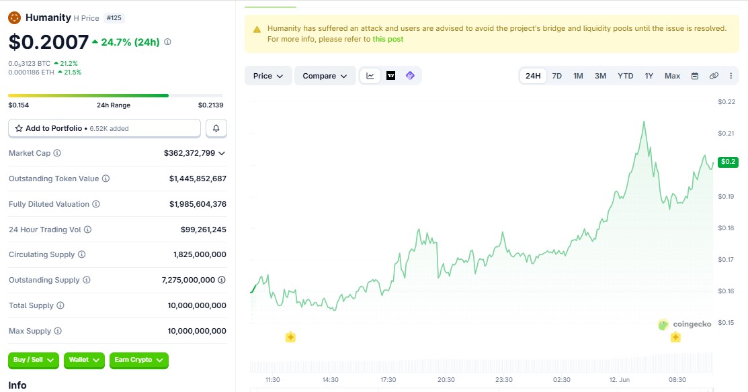Click the 12. Jun date label on the axis

click(619, 380)
